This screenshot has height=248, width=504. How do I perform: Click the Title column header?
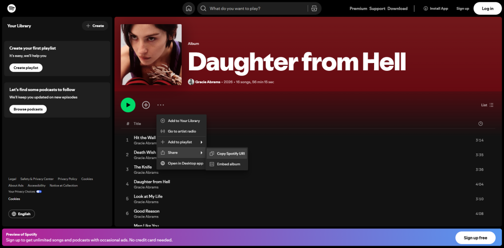[x=137, y=124]
